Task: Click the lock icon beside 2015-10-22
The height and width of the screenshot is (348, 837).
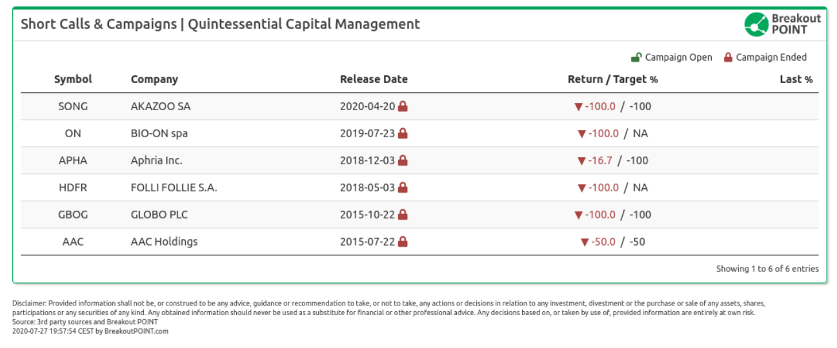Action: click(x=403, y=215)
